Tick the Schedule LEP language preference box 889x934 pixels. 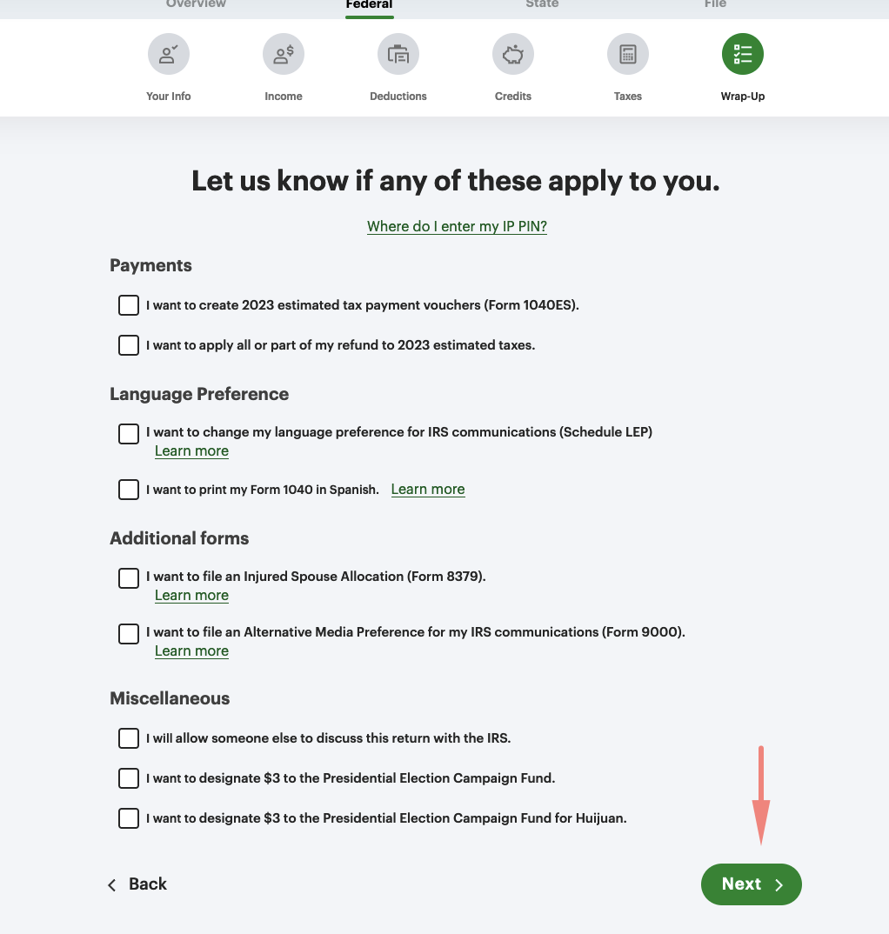[129, 433]
